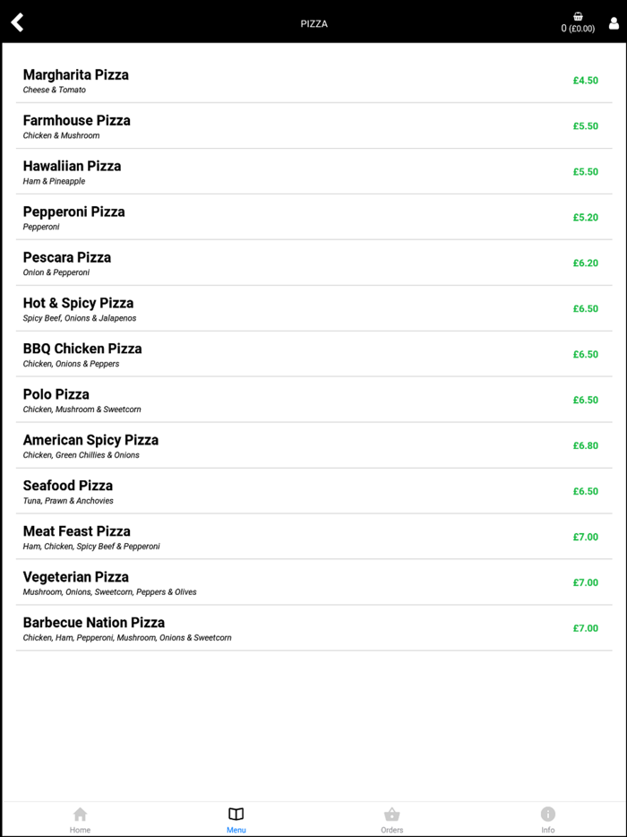The width and height of the screenshot is (627, 837).
Task: Choose the Farmhouse Pizza item
Action: click(77, 121)
